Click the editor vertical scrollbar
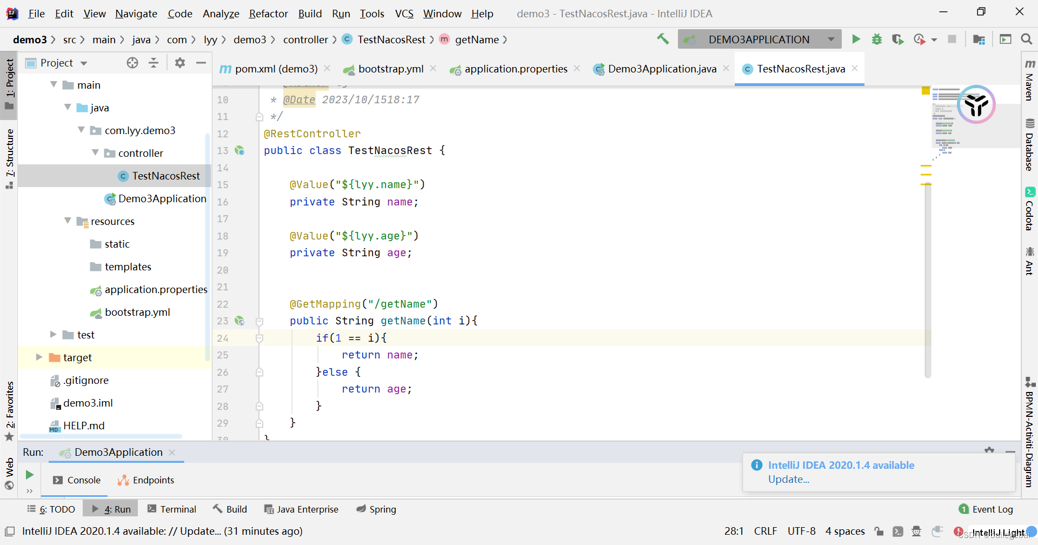Viewport: 1038px width, 545px height. (x=928, y=281)
